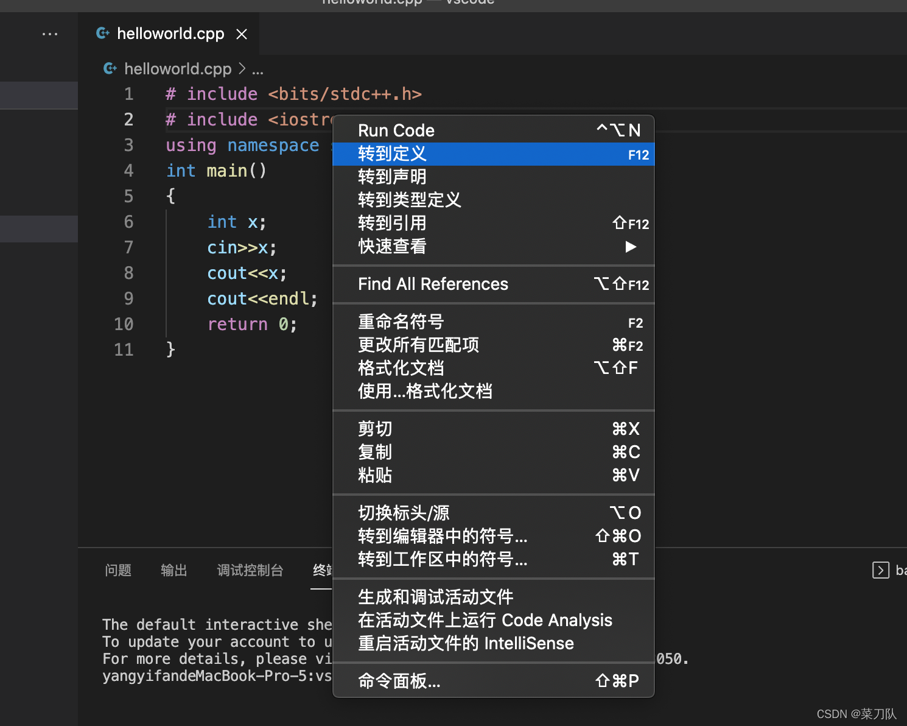Image resolution: width=907 pixels, height=726 pixels.
Task: Choose 粘贴 (Paste) from the menu
Action: (x=494, y=476)
